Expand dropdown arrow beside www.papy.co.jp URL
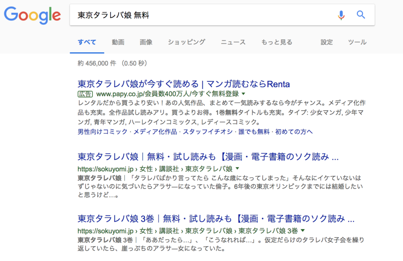The width and height of the screenshot is (403, 261). click(243, 94)
